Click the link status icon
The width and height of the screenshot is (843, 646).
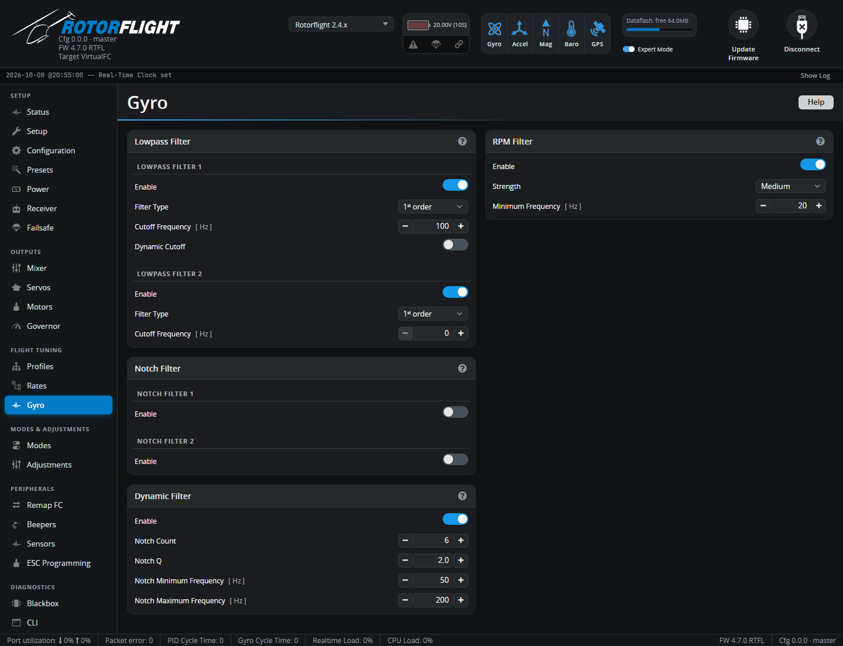coord(459,44)
